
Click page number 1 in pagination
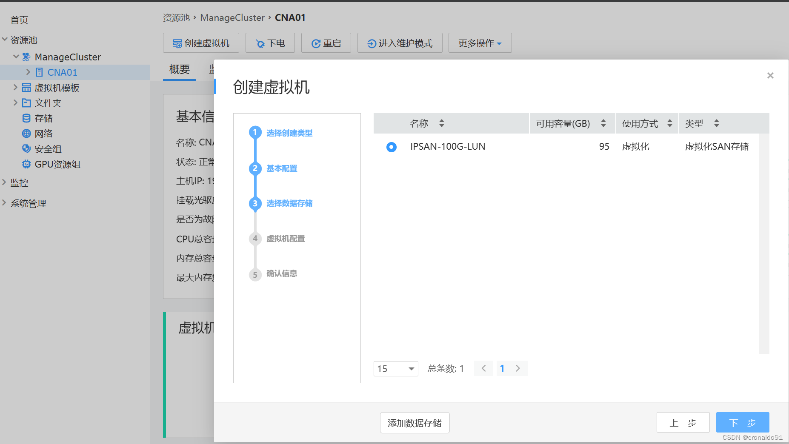tap(502, 368)
